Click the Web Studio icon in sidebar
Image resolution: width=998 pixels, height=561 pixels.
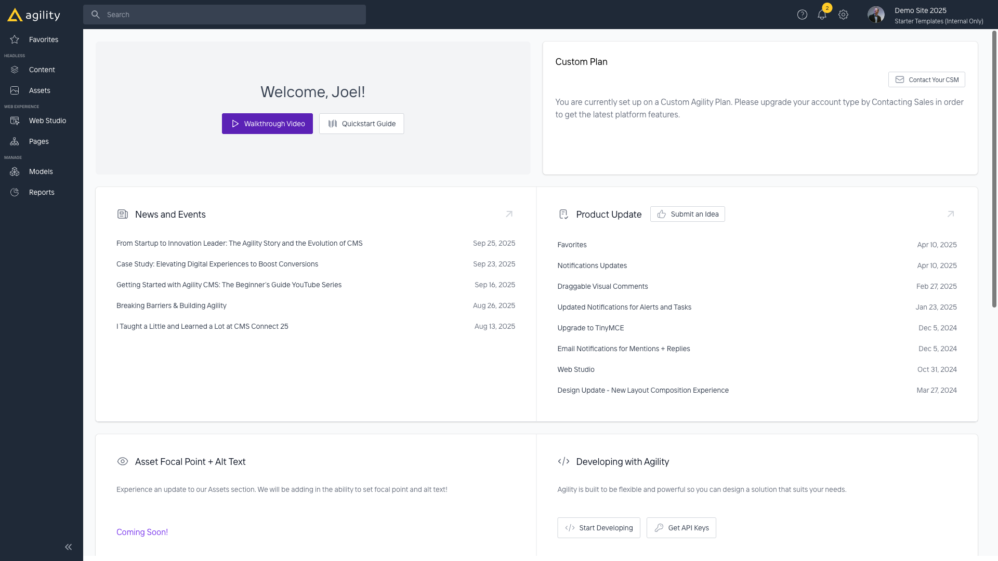pyautogui.click(x=15, y=121)
